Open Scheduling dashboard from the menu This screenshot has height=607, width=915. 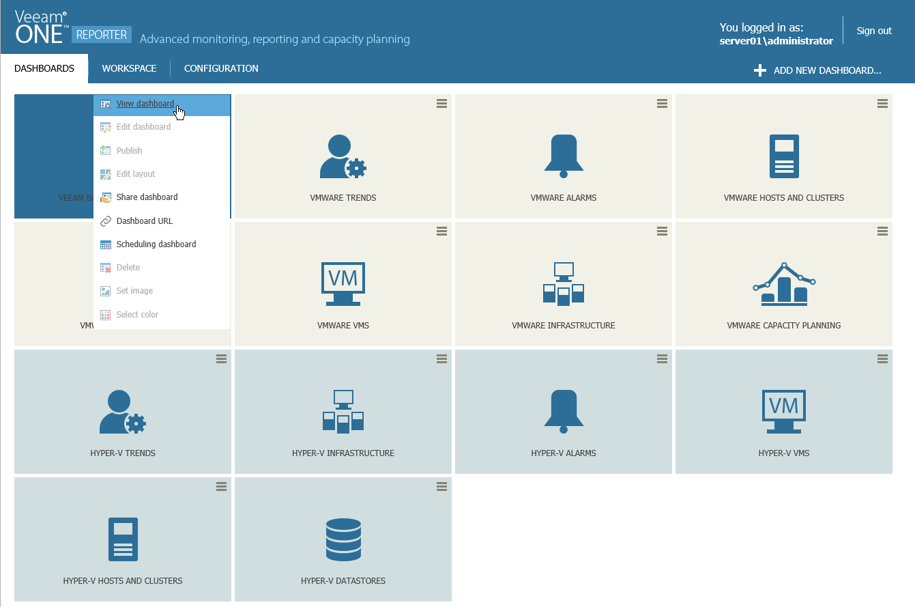coord(162,244)
